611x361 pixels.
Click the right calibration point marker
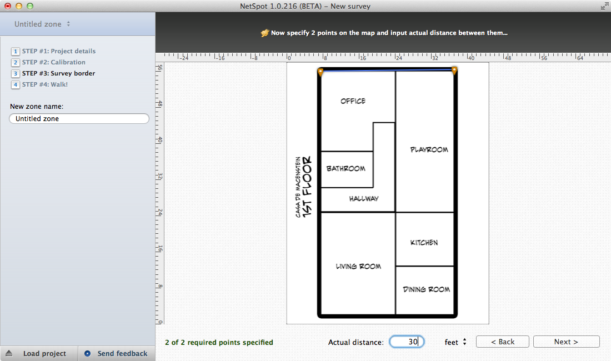(454, 70)
